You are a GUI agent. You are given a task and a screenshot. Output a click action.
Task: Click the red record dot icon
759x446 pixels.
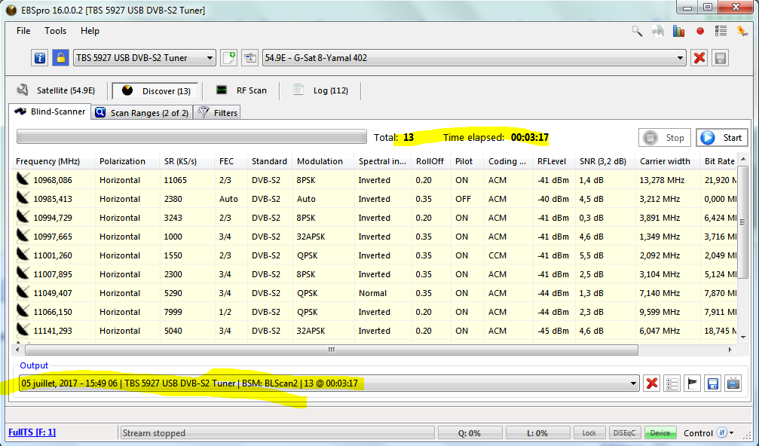[700, 31]
